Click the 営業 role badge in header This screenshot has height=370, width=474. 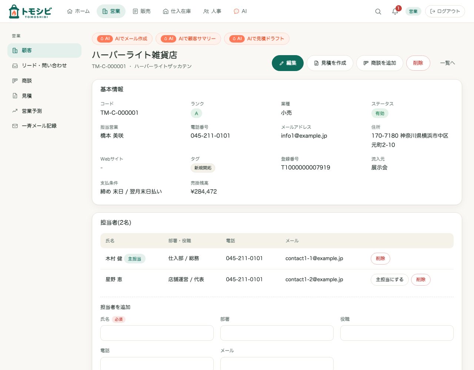click(413, 11)
